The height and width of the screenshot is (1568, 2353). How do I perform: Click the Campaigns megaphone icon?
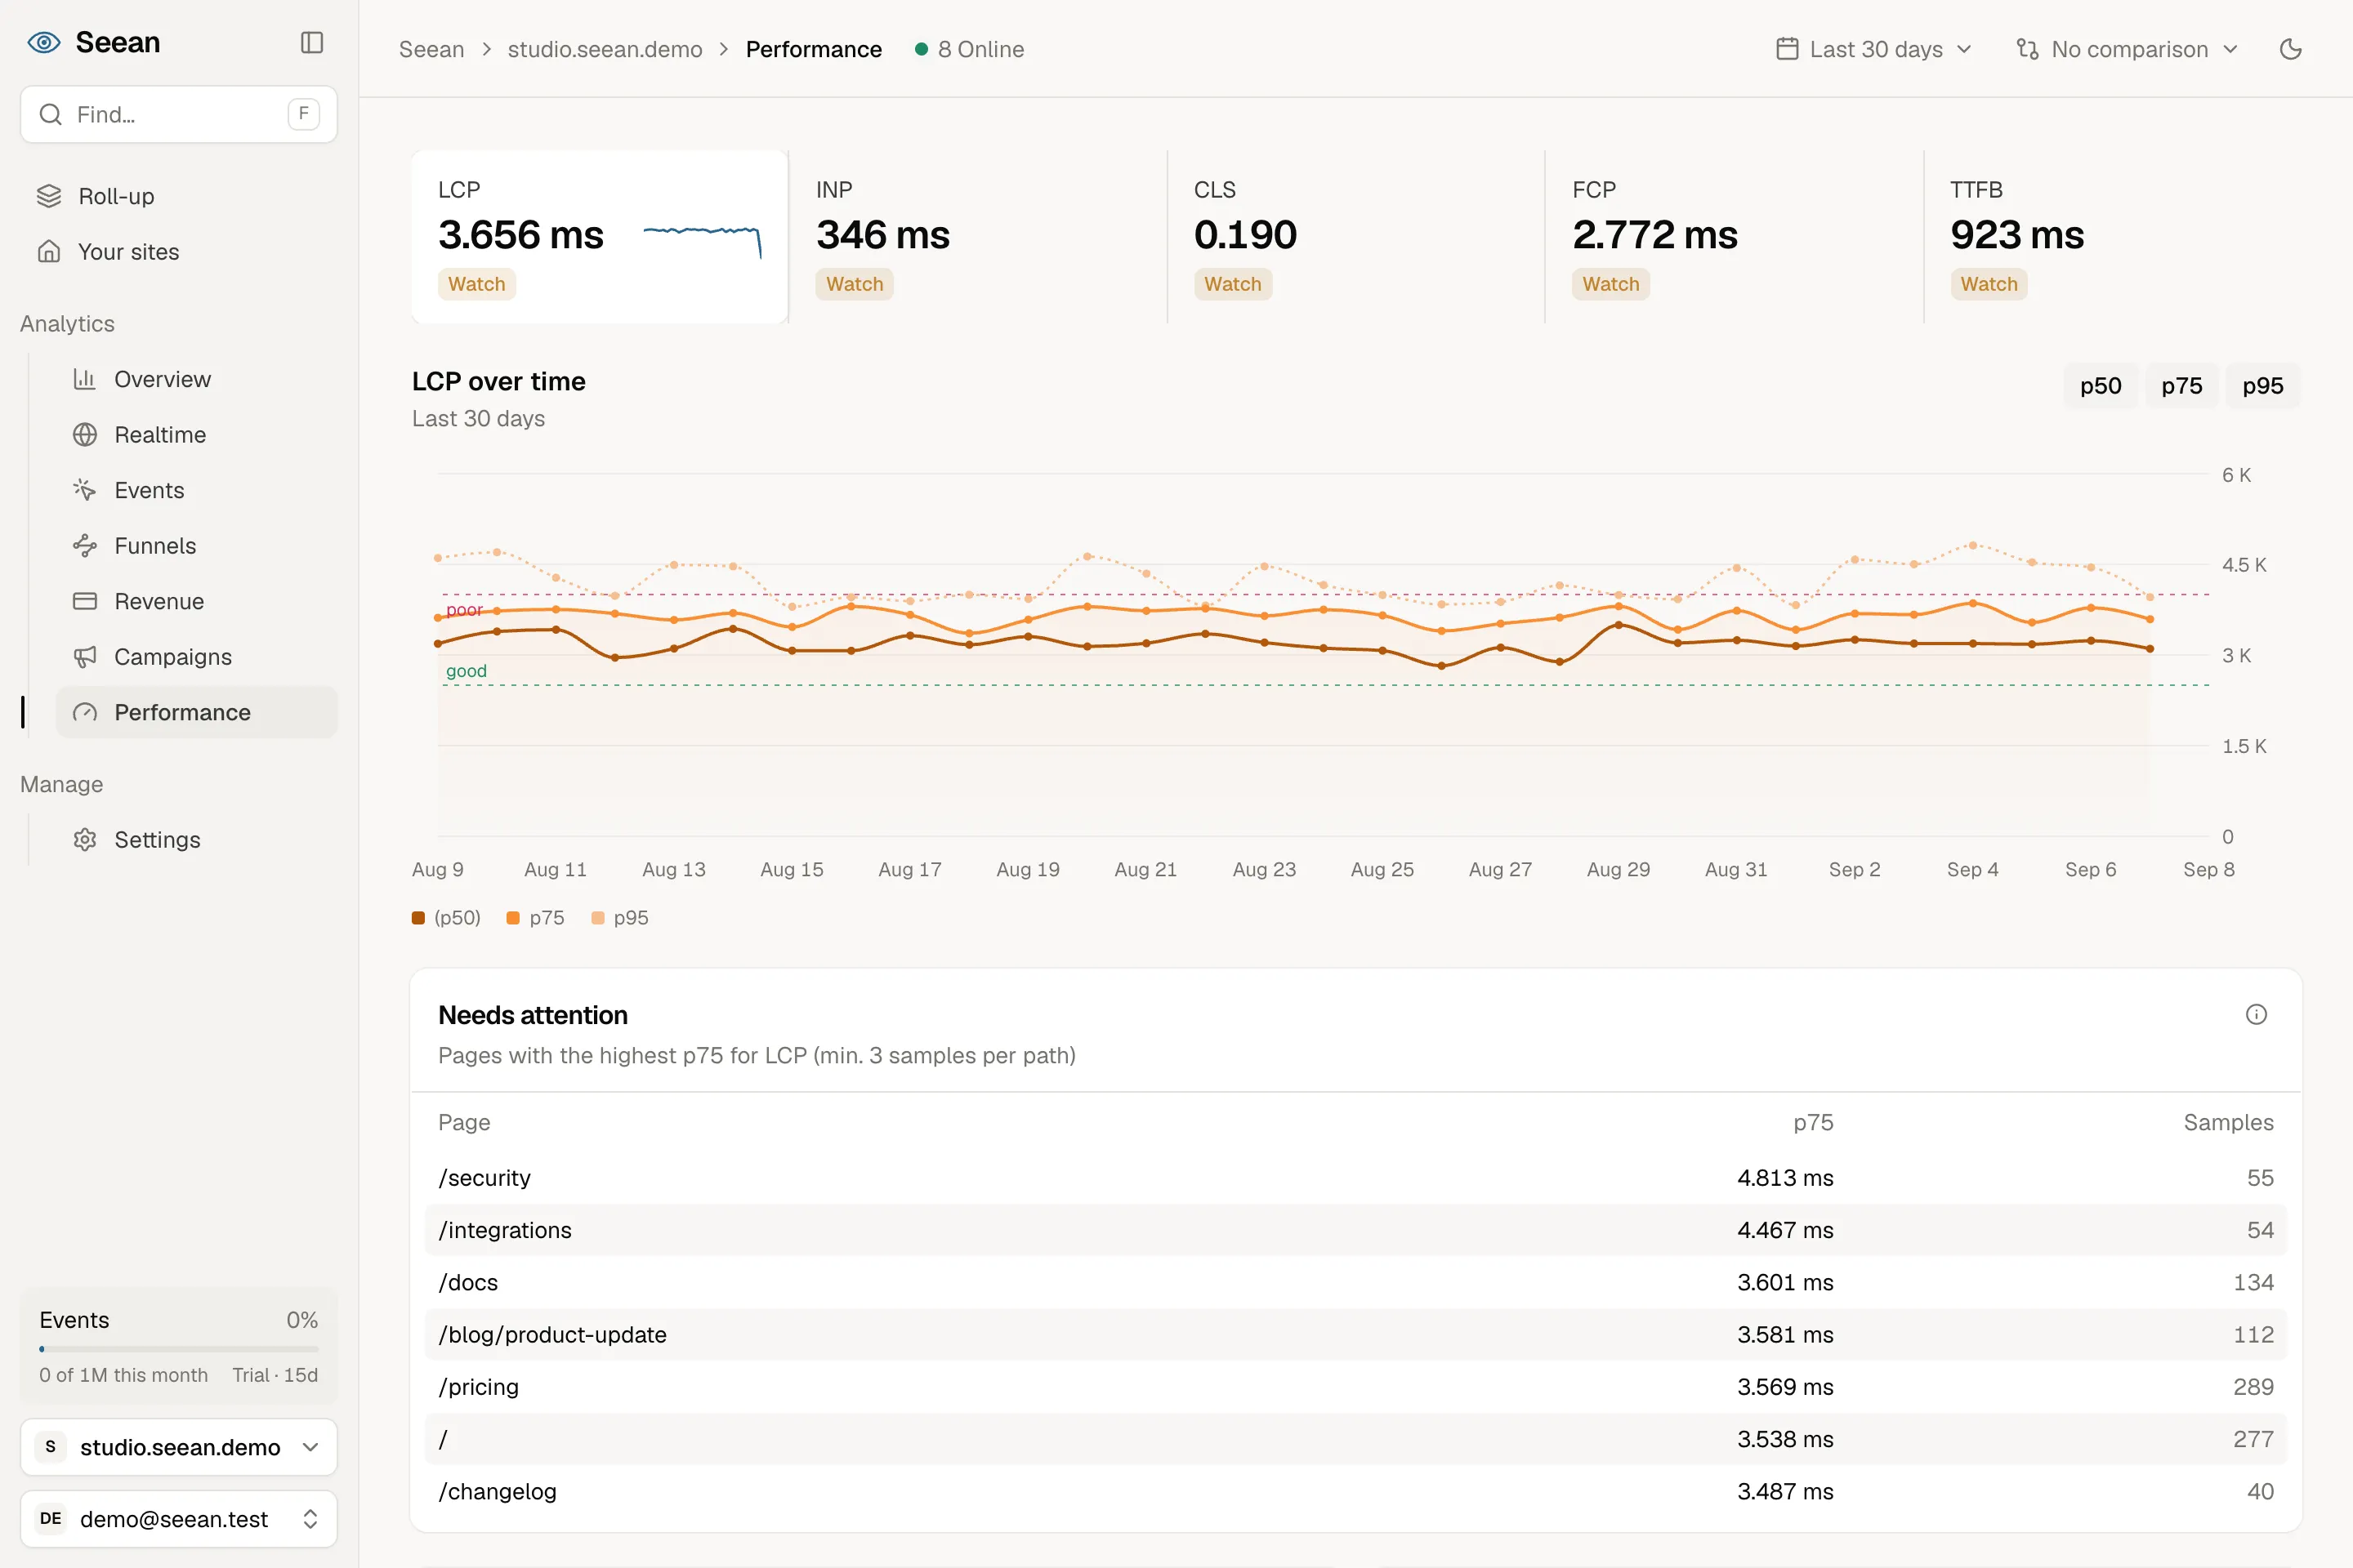(x=85, y=656)
